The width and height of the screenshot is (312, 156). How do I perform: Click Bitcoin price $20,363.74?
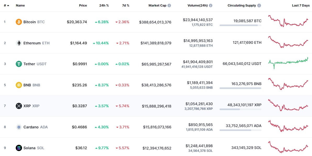coord(77,22)
